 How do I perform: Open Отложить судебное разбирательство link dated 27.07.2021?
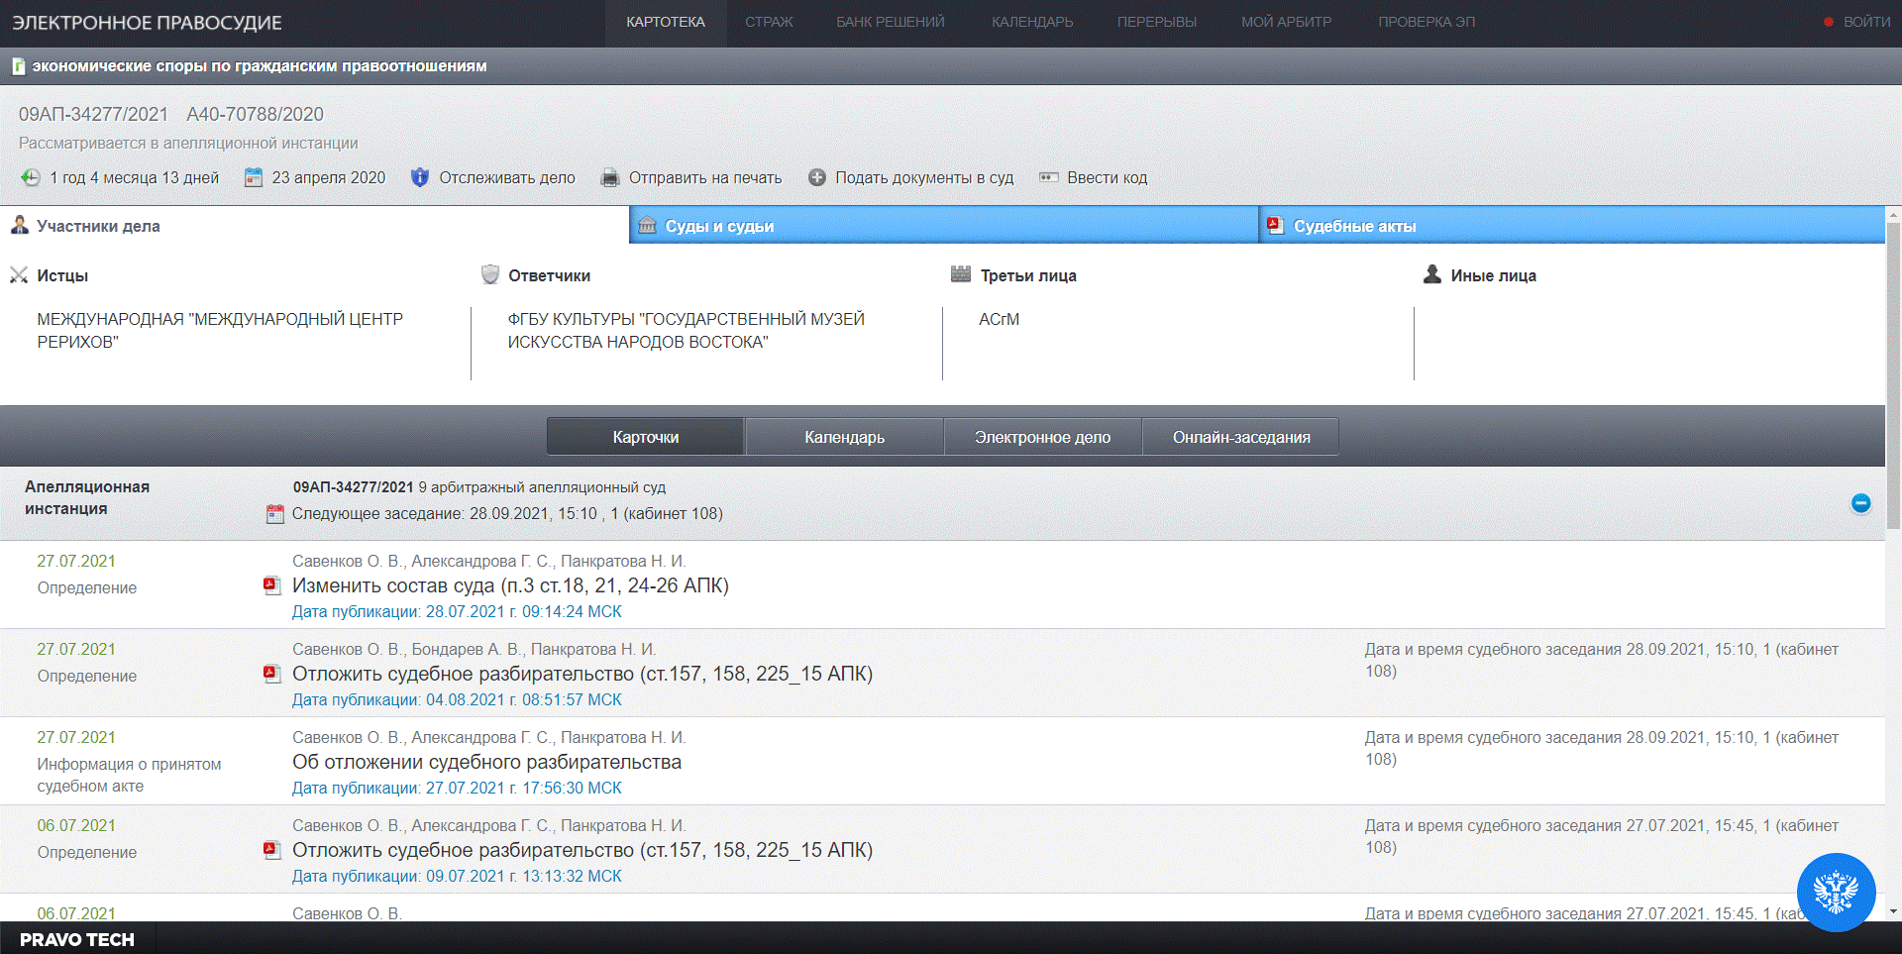click(581, 674)
